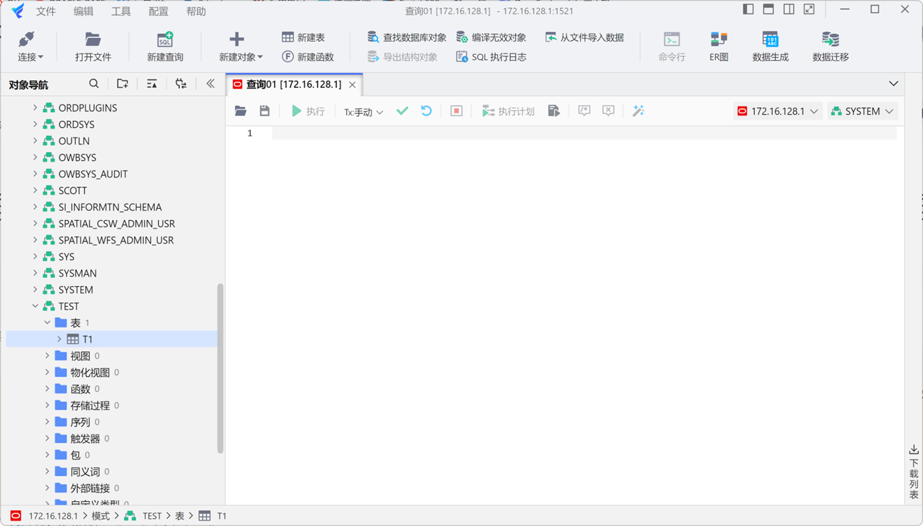This screenshot has width=923, height=526.
Task: Expand the SCOTT schema node arrow
Action: pyautogui.click(x=35, y=191)
